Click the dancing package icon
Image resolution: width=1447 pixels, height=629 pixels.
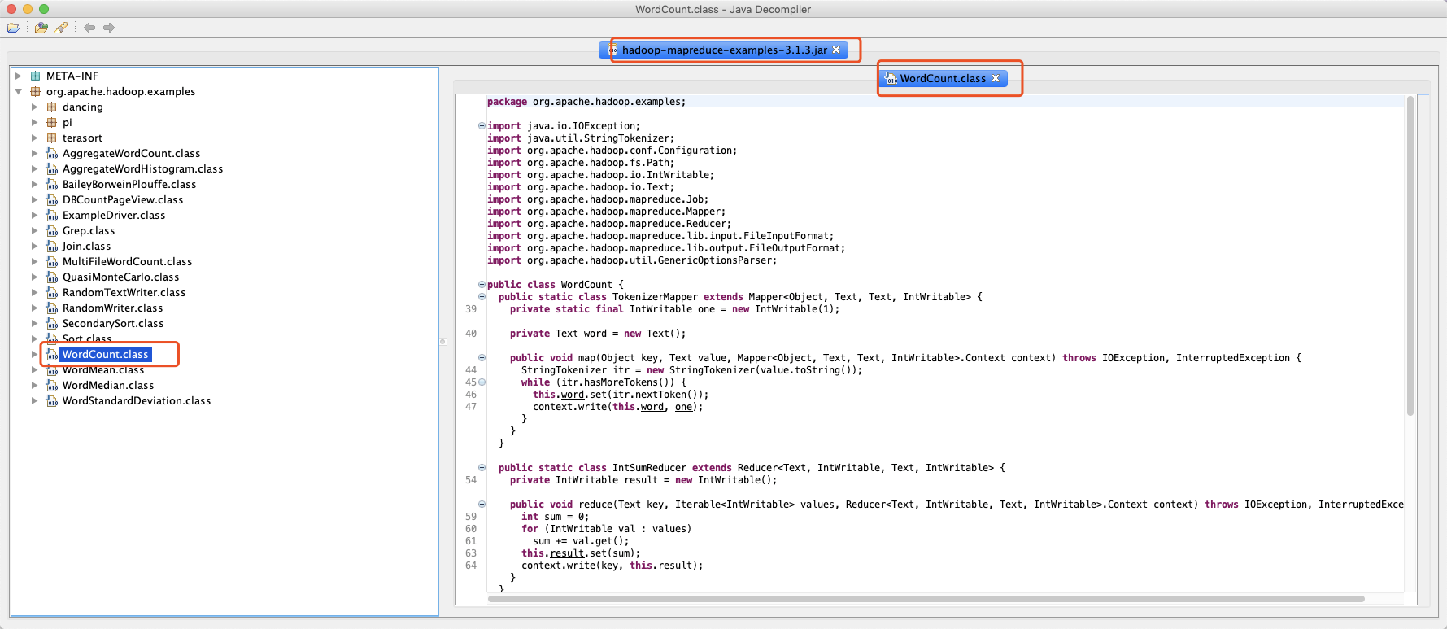point(51,107)
